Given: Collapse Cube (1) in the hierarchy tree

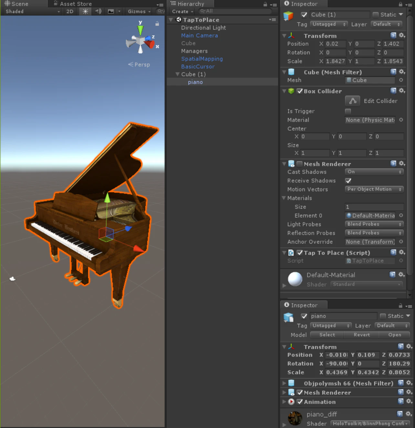Looking at the screenshot, I should [177, 74].
